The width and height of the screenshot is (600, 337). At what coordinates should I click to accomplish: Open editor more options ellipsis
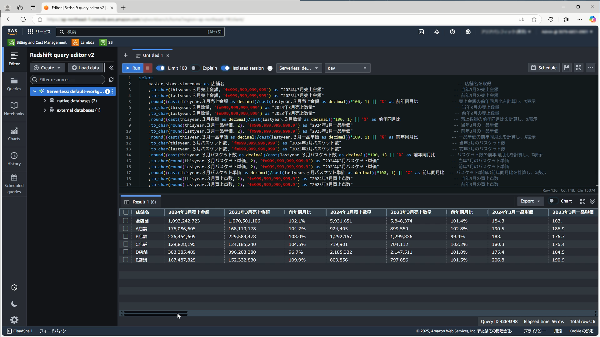pyautogui.click(x=591, y=68)
